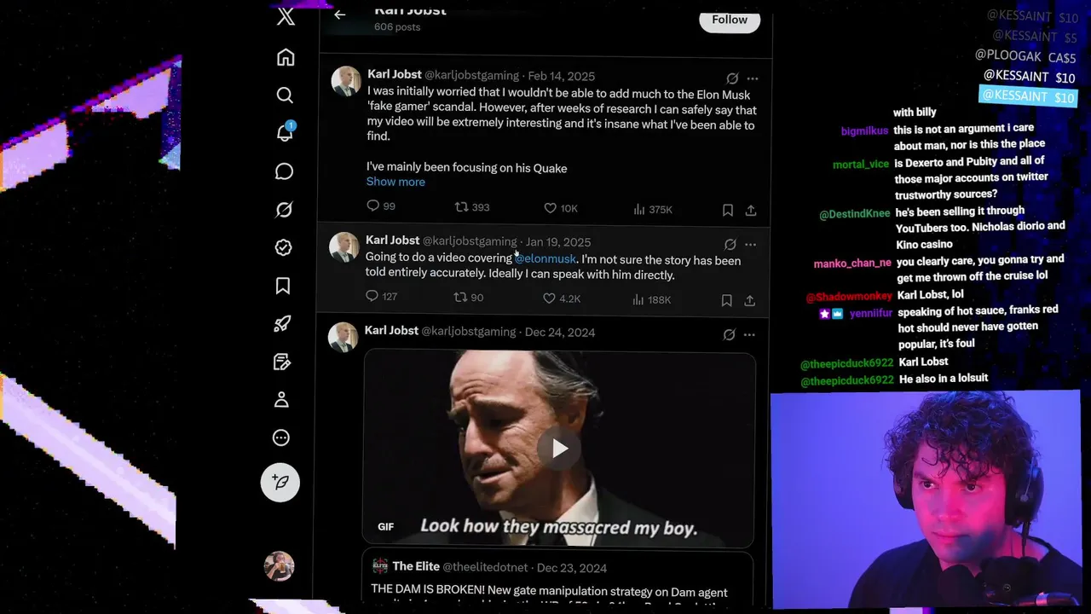1091x614 pixels.
Task: Open More circle menu in sidebar
Action: [281, 437]
